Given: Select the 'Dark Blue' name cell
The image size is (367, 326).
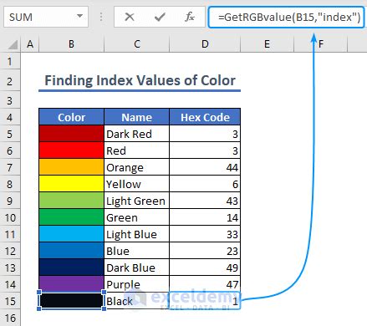Looking at the screenshot, I should tap(136, 267).
